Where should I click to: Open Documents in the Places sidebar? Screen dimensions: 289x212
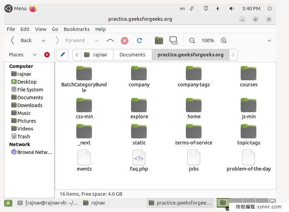[x=27, y=98]
